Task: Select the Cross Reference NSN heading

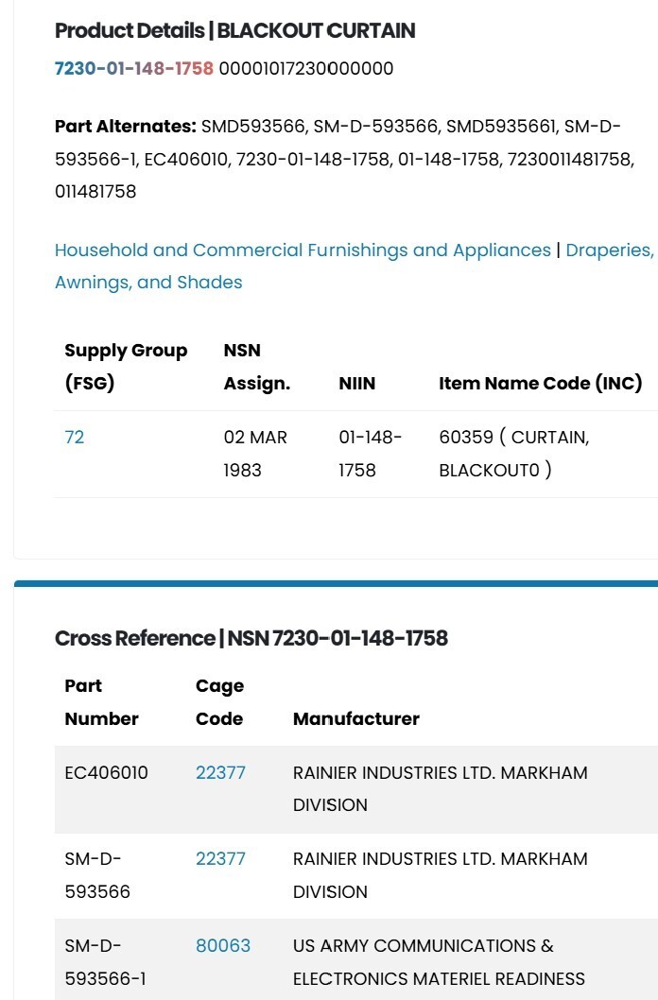Action: coord(251,638)
